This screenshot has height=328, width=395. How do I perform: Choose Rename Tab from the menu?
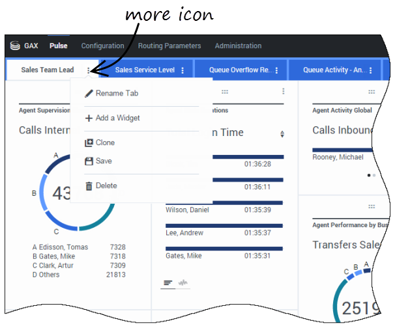click(x=141, y=93)
